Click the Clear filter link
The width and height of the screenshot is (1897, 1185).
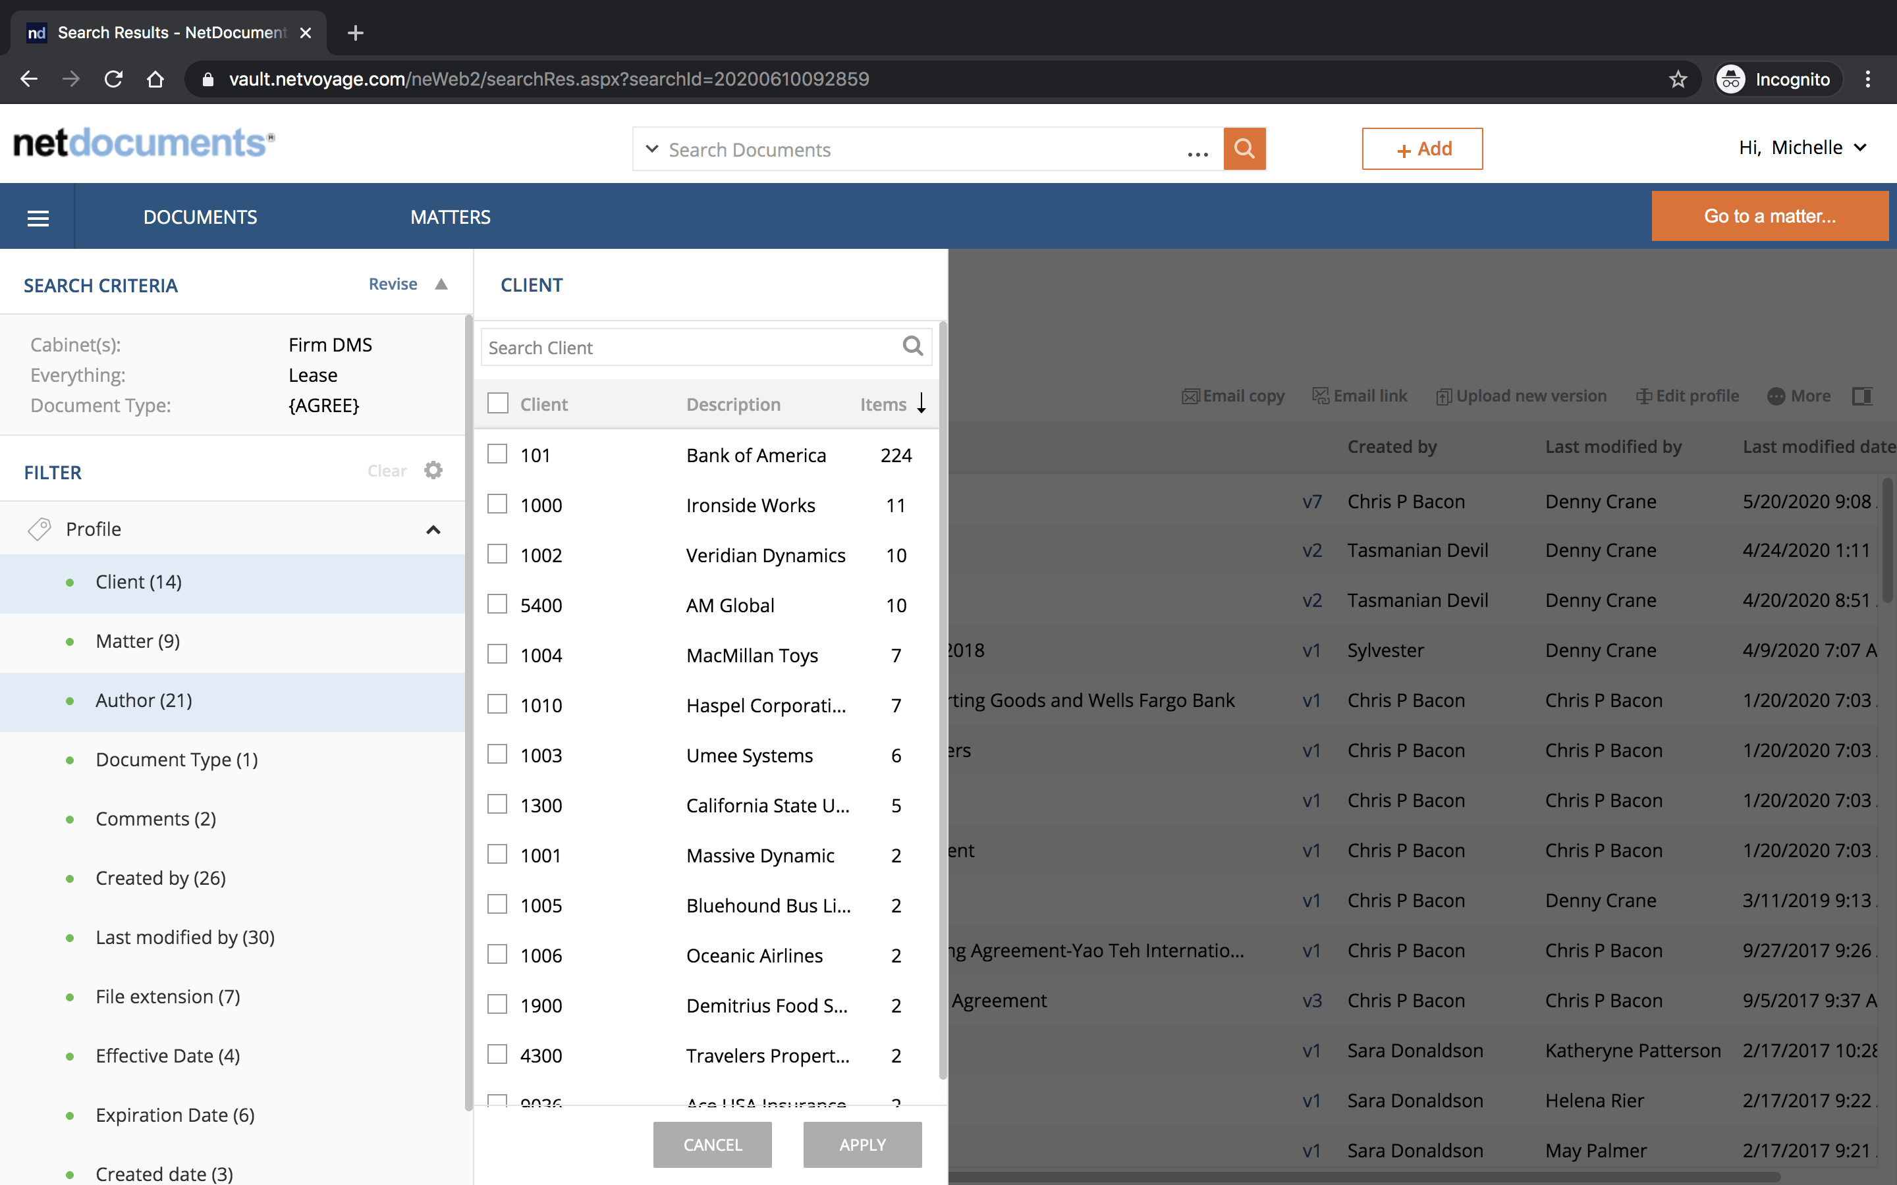(387, 471)
